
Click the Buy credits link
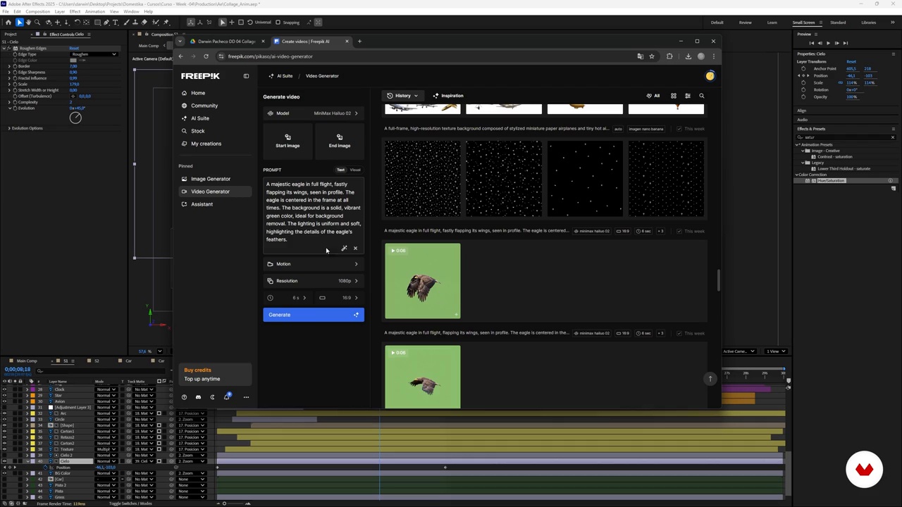click(197, 370)
